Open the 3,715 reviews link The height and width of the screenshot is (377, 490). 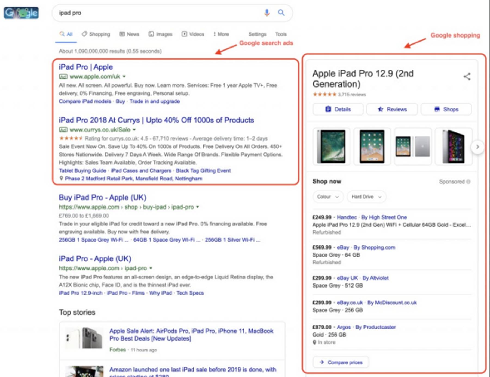[x=352, y=95]
